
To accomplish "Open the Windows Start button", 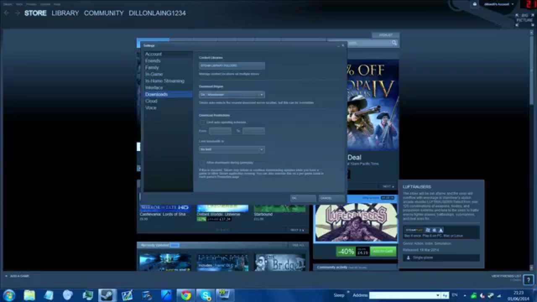I will point(9,295).
